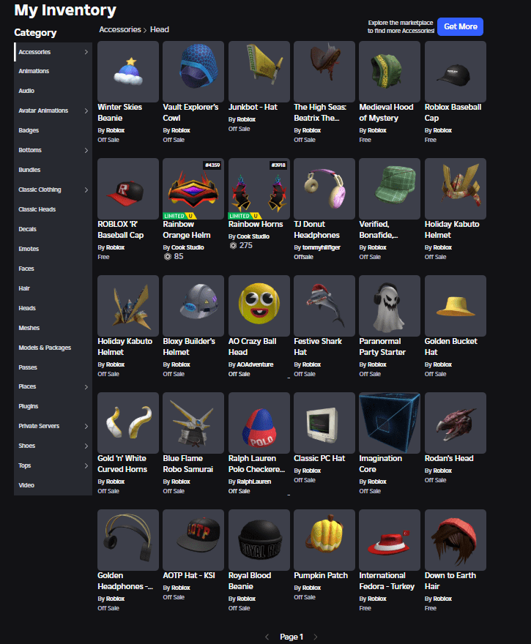531x644 pixels.
Task: Go to the next inventory page arrow
Action: pos(316,637)
